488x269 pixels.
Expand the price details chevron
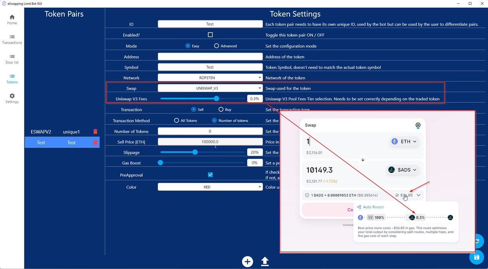(418, 195)
